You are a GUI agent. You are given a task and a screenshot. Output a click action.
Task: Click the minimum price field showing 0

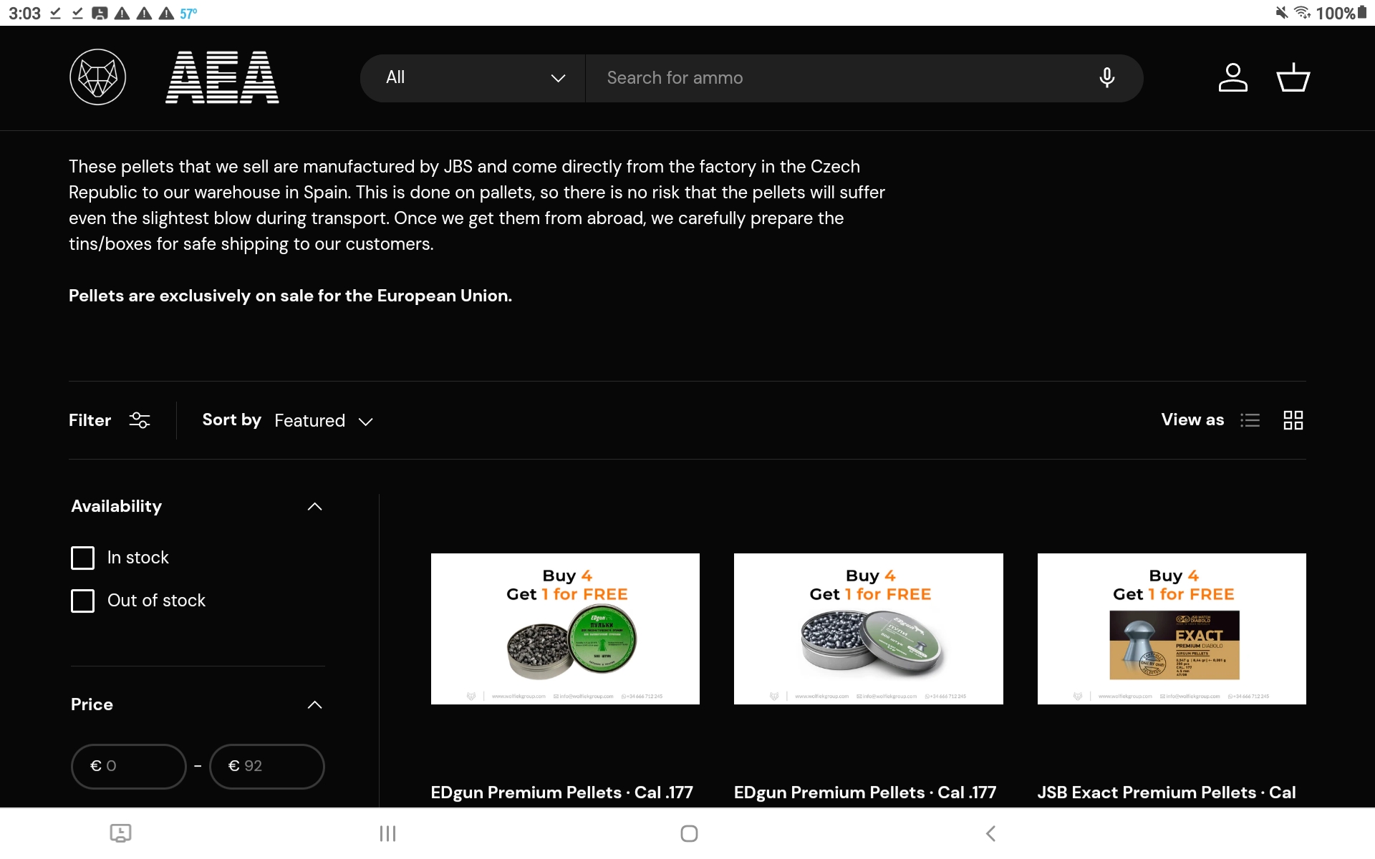point(129,766)
